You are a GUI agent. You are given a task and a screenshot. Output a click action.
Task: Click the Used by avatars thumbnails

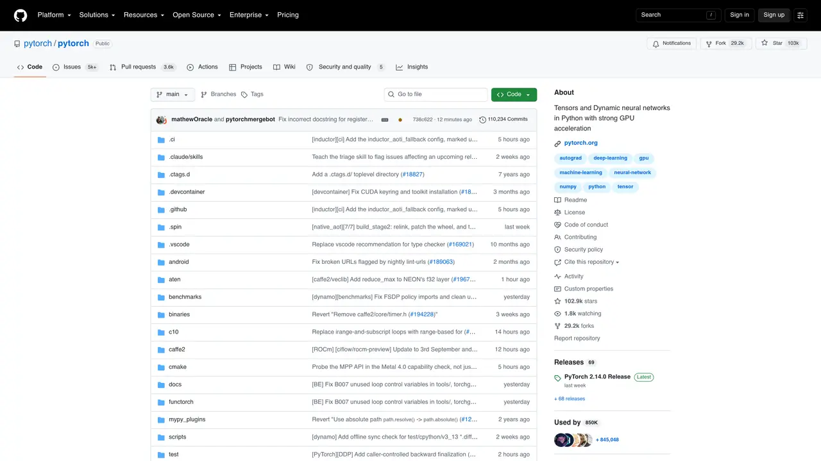573,440
